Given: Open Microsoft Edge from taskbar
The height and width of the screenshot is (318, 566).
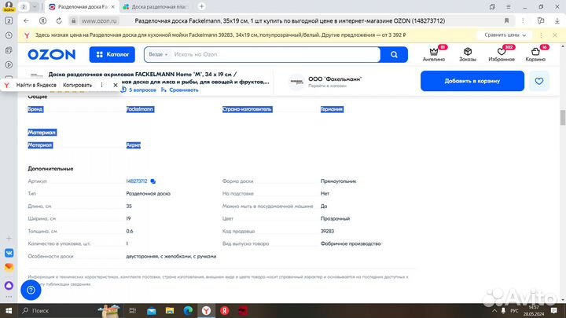Looking at the screenshot, I should point(188,310).
